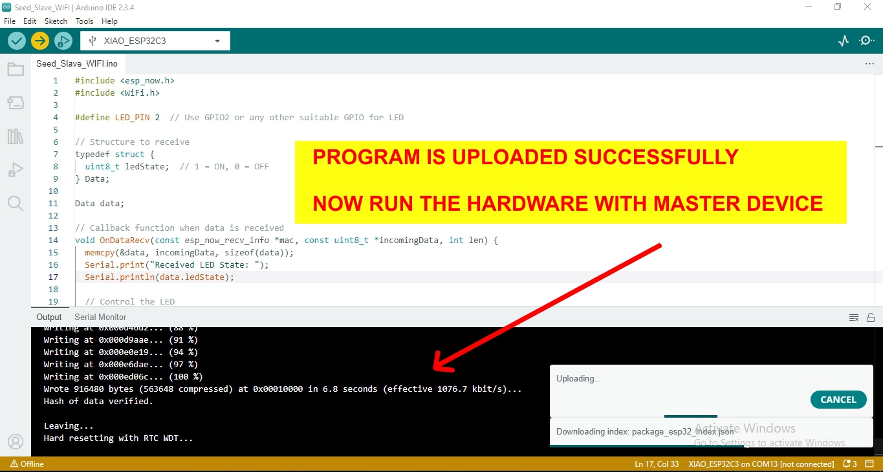The width and height of the screenshot is (883, 472).
Task: Click the 'Data data;' declaration line
Action: (x=100, y=203)
